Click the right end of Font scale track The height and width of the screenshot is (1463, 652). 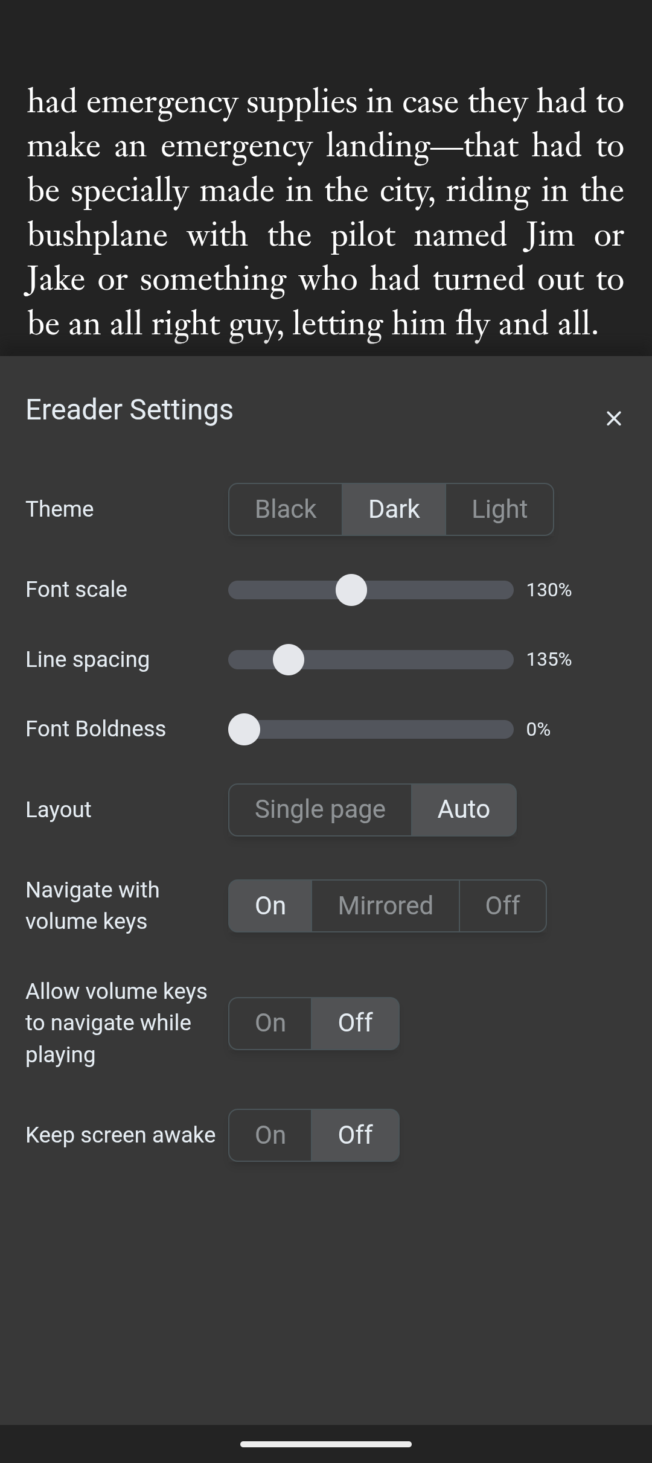click(x=507, y=590)
